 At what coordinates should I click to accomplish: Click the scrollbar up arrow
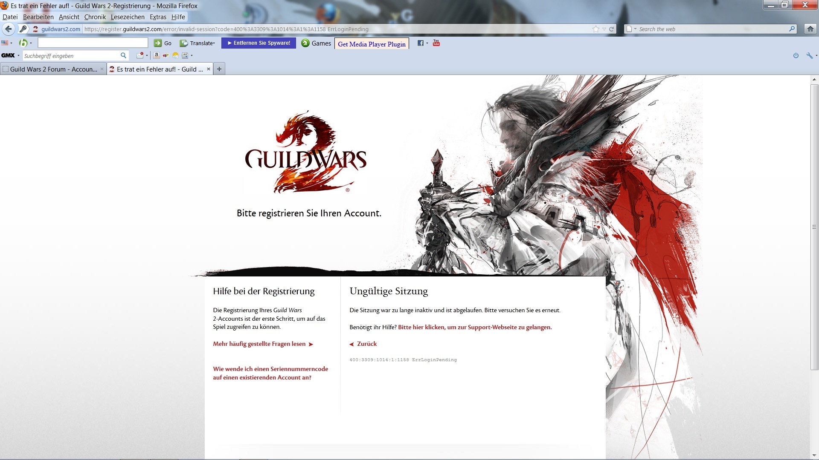pyautogui.click(x=814, y=80)
